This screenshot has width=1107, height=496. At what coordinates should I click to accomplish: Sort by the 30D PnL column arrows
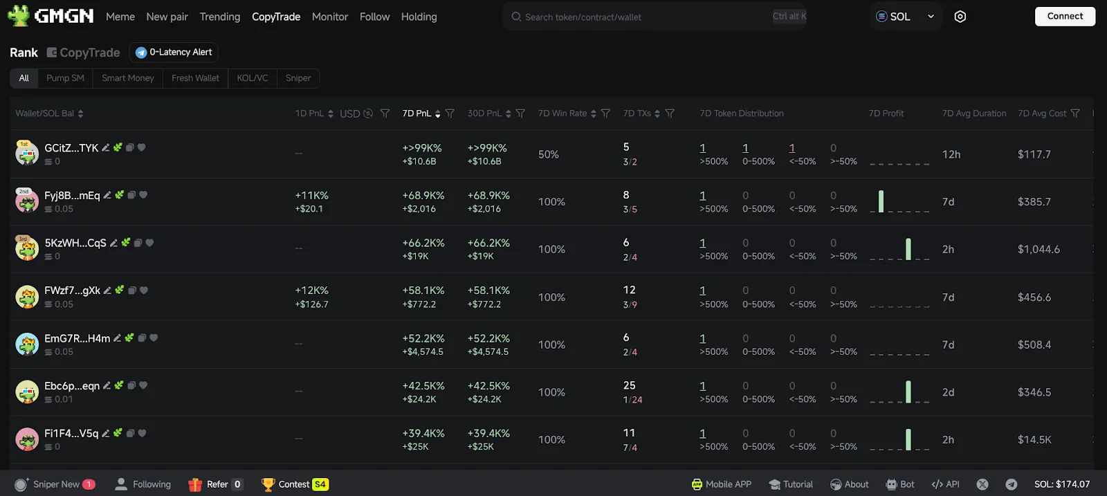point(509,113)
